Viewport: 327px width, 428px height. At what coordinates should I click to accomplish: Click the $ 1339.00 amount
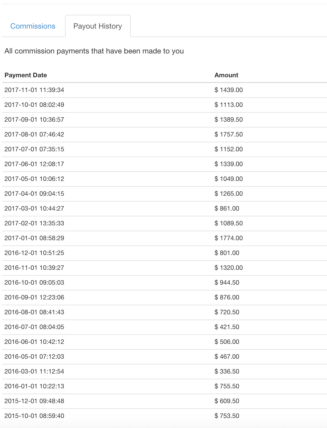click(x=229, y=164)
